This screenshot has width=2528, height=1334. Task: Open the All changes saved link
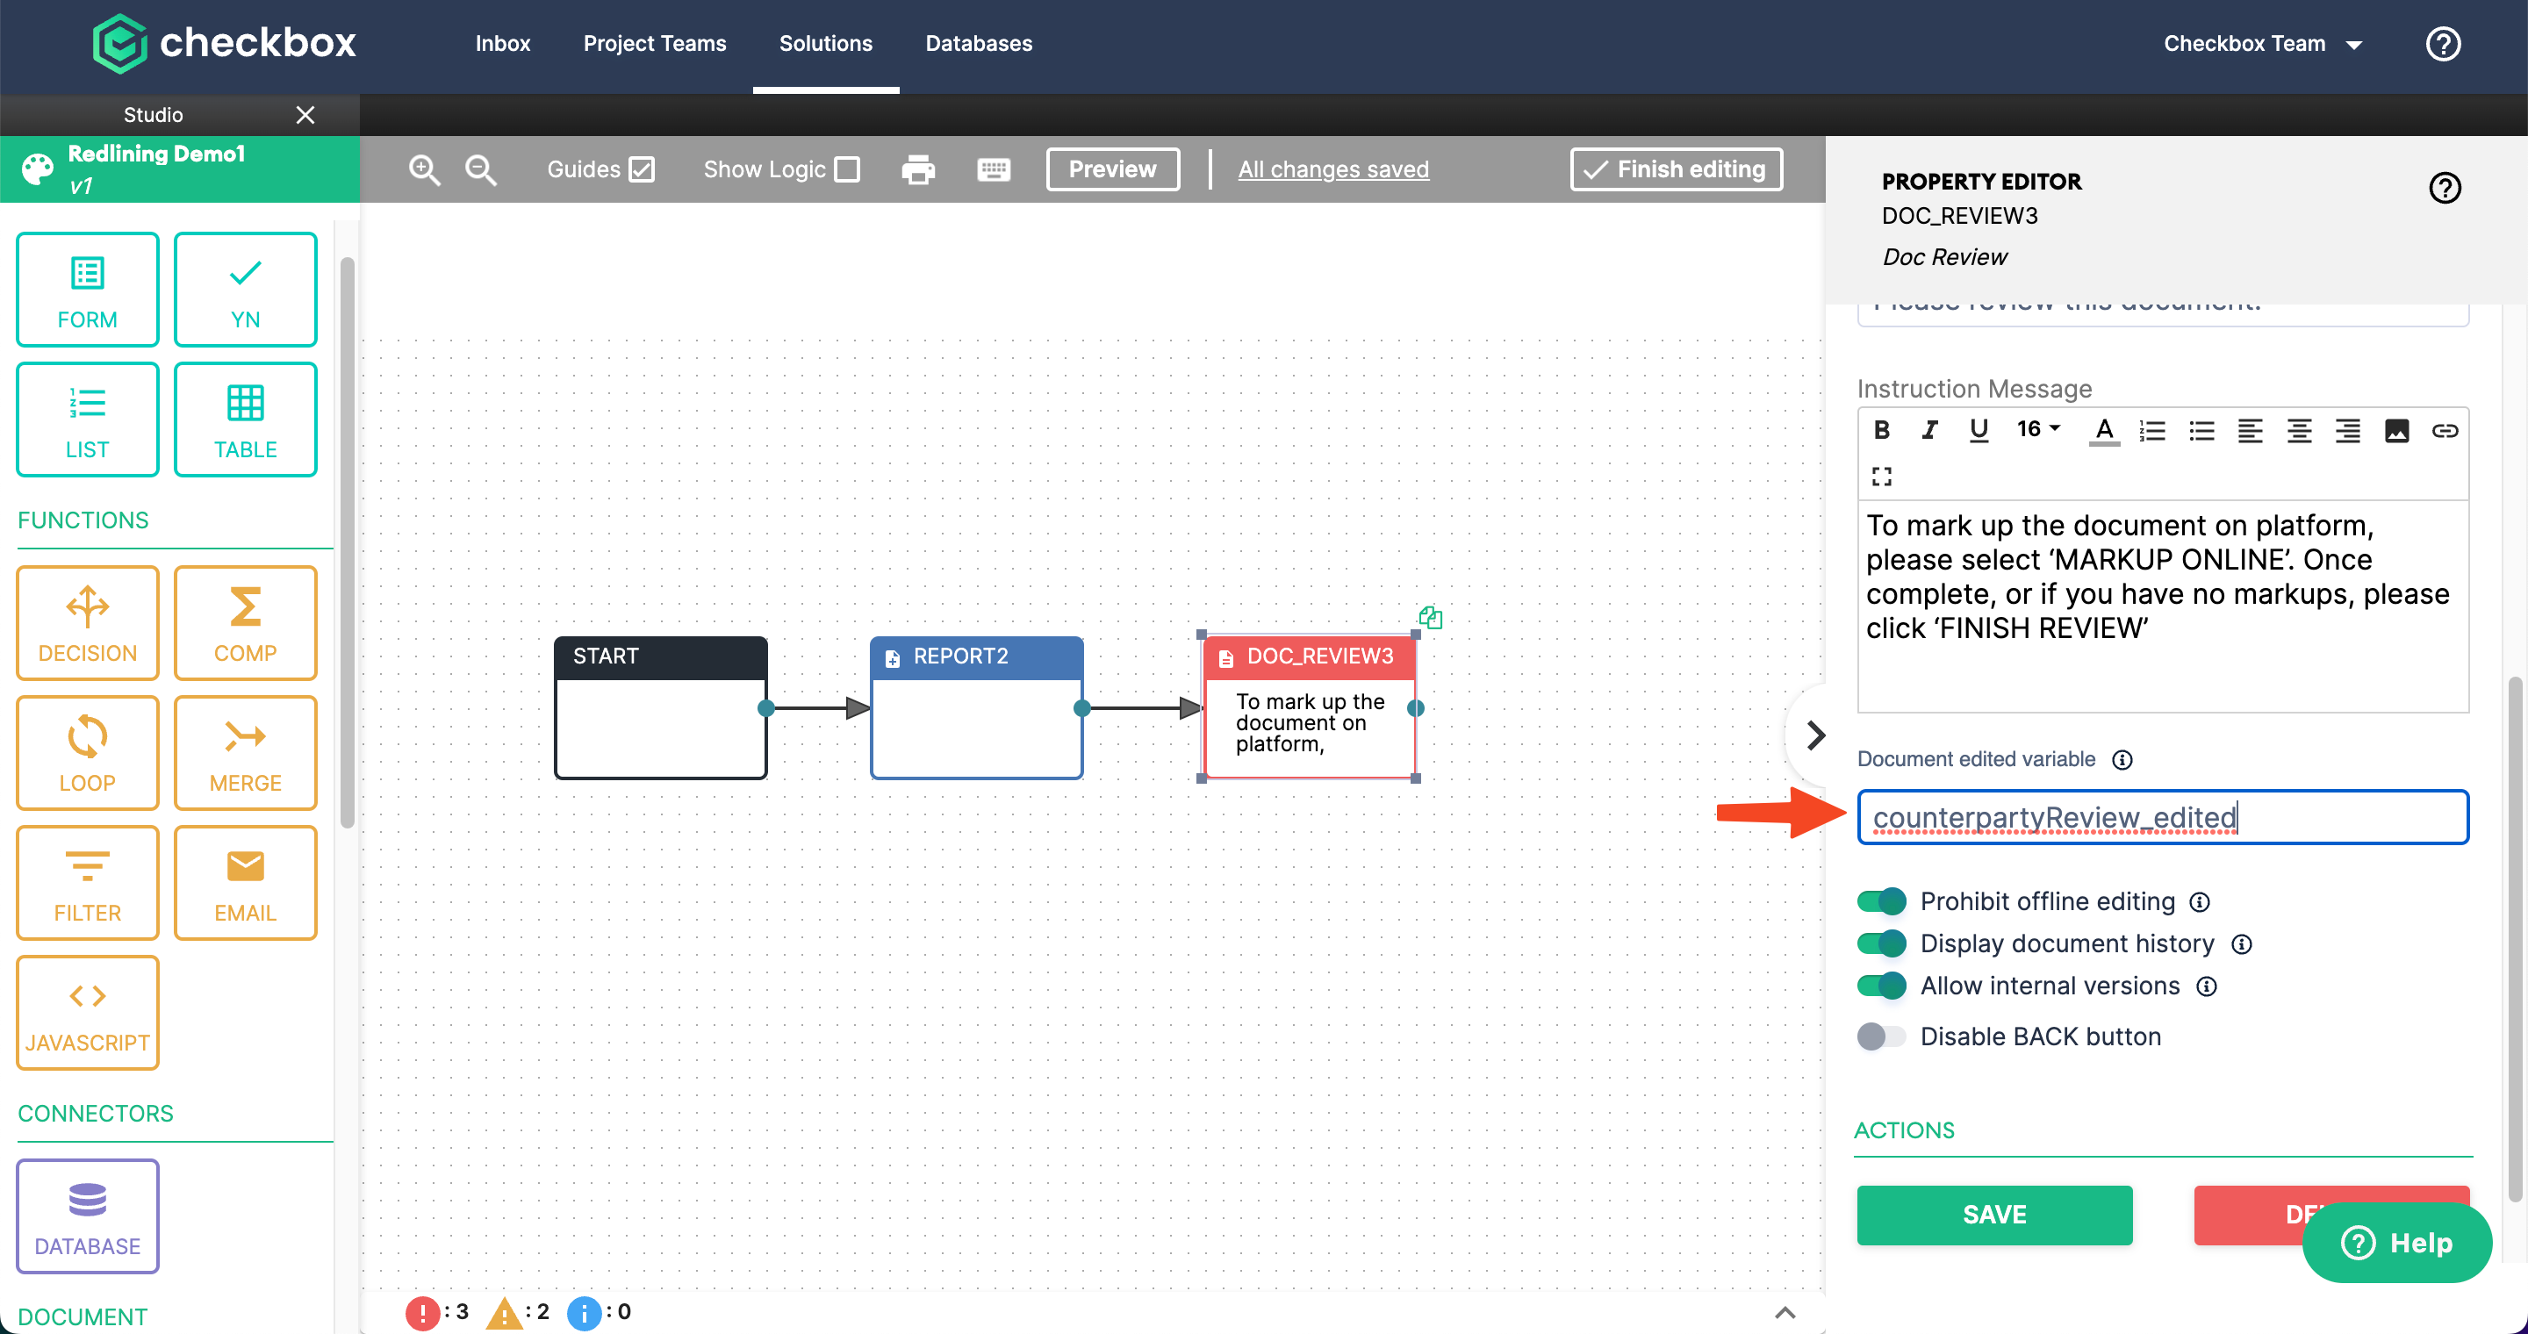(x=1332, y=169)
